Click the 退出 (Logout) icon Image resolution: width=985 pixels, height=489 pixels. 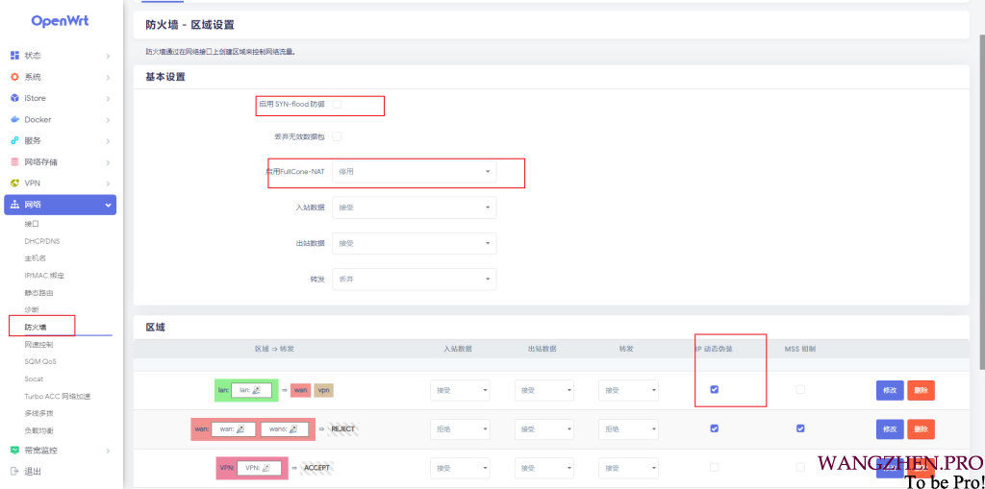[x=14, y=471]
